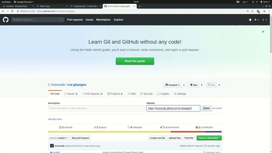Image resolution: width=272 pixels, height=153 pixels.
Task: Open a new browser tab with plus
Action: click(140, 6)
